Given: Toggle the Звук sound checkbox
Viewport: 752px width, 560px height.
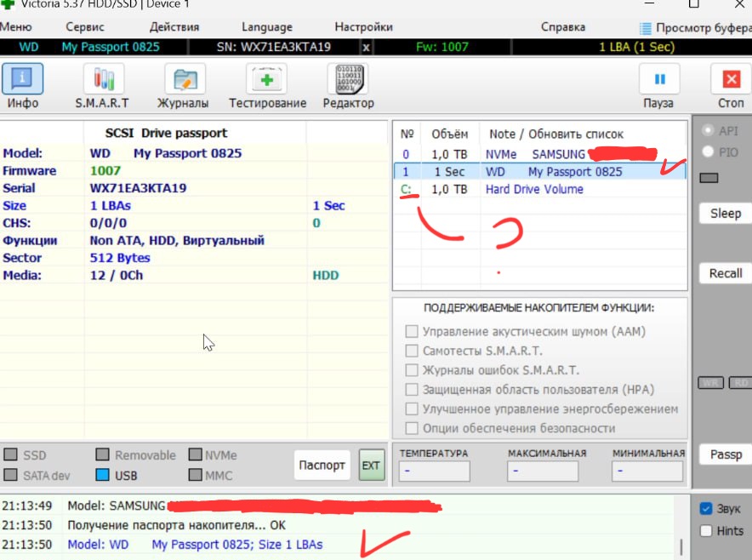Looking at the screenshot, I should pos(705,508).
